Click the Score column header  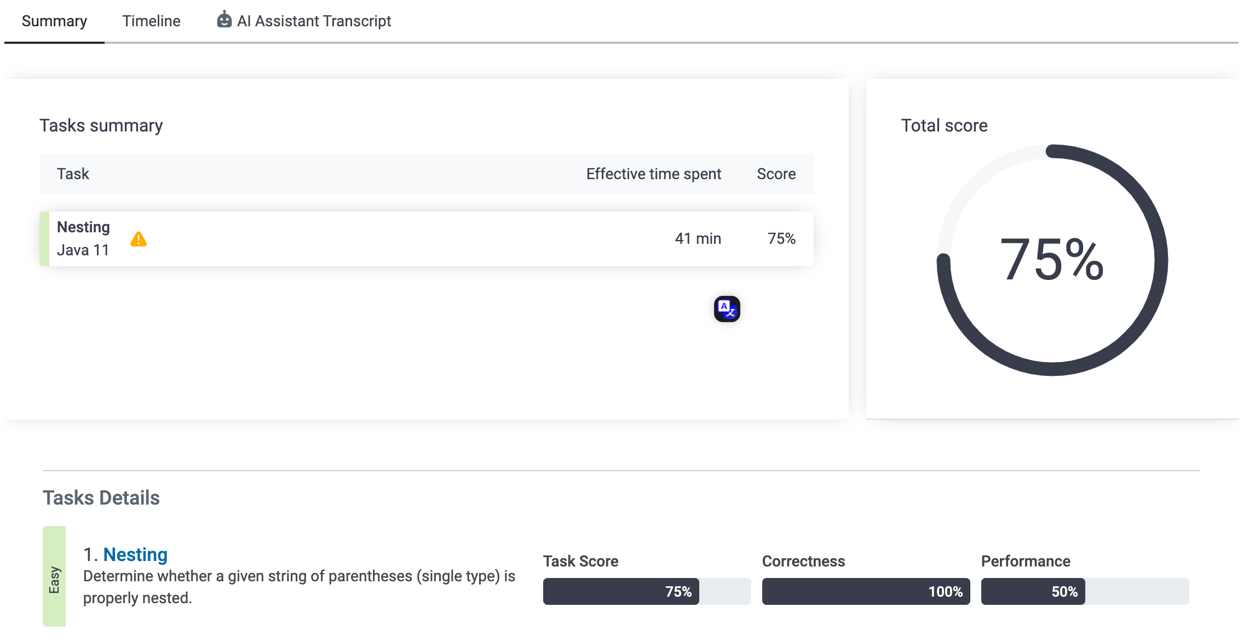click(776, 174)
